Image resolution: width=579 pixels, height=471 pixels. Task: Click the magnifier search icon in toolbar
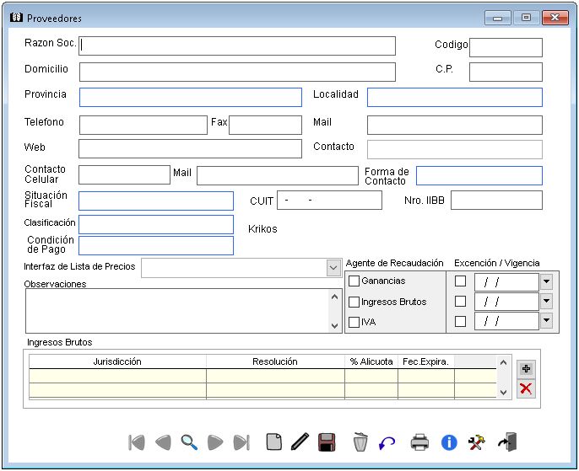(189, 442)
